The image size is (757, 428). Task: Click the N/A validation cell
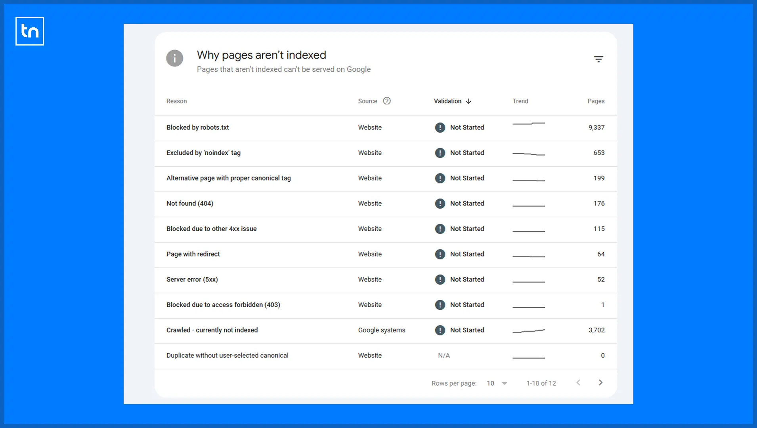(443, 356)
